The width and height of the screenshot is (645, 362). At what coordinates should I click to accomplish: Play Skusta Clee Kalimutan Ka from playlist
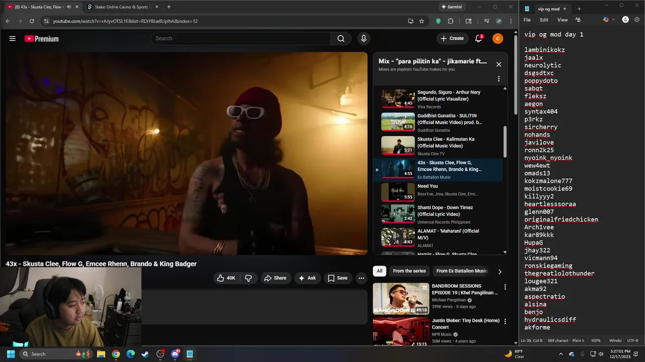[x=437, y=146]
